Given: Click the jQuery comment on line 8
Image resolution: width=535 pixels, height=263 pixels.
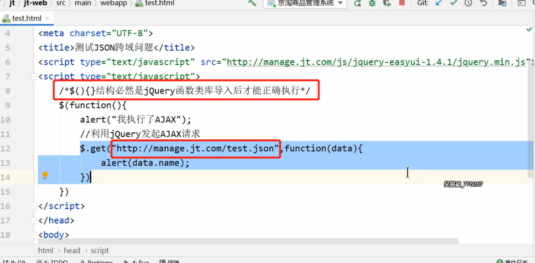Looking at the screenshot, I should 185,91.
